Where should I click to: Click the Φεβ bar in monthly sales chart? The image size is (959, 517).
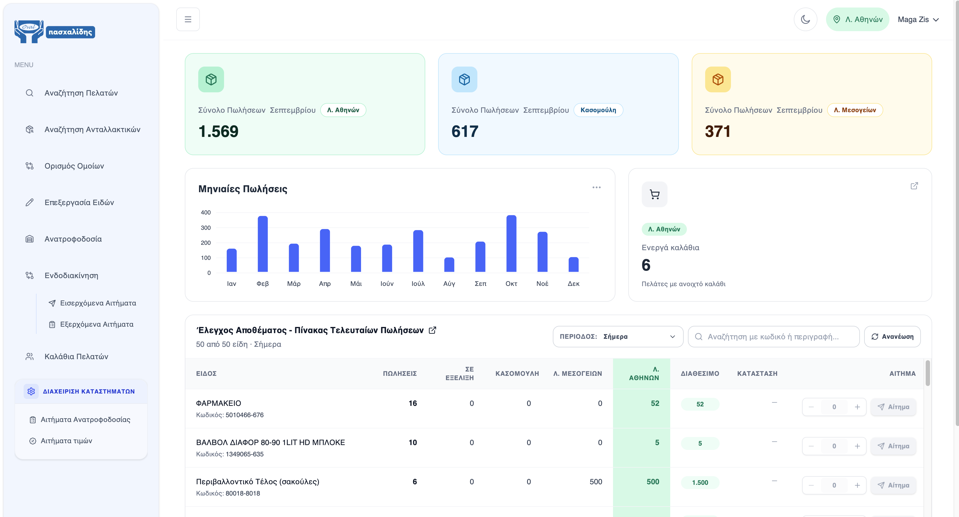(262, 244)
